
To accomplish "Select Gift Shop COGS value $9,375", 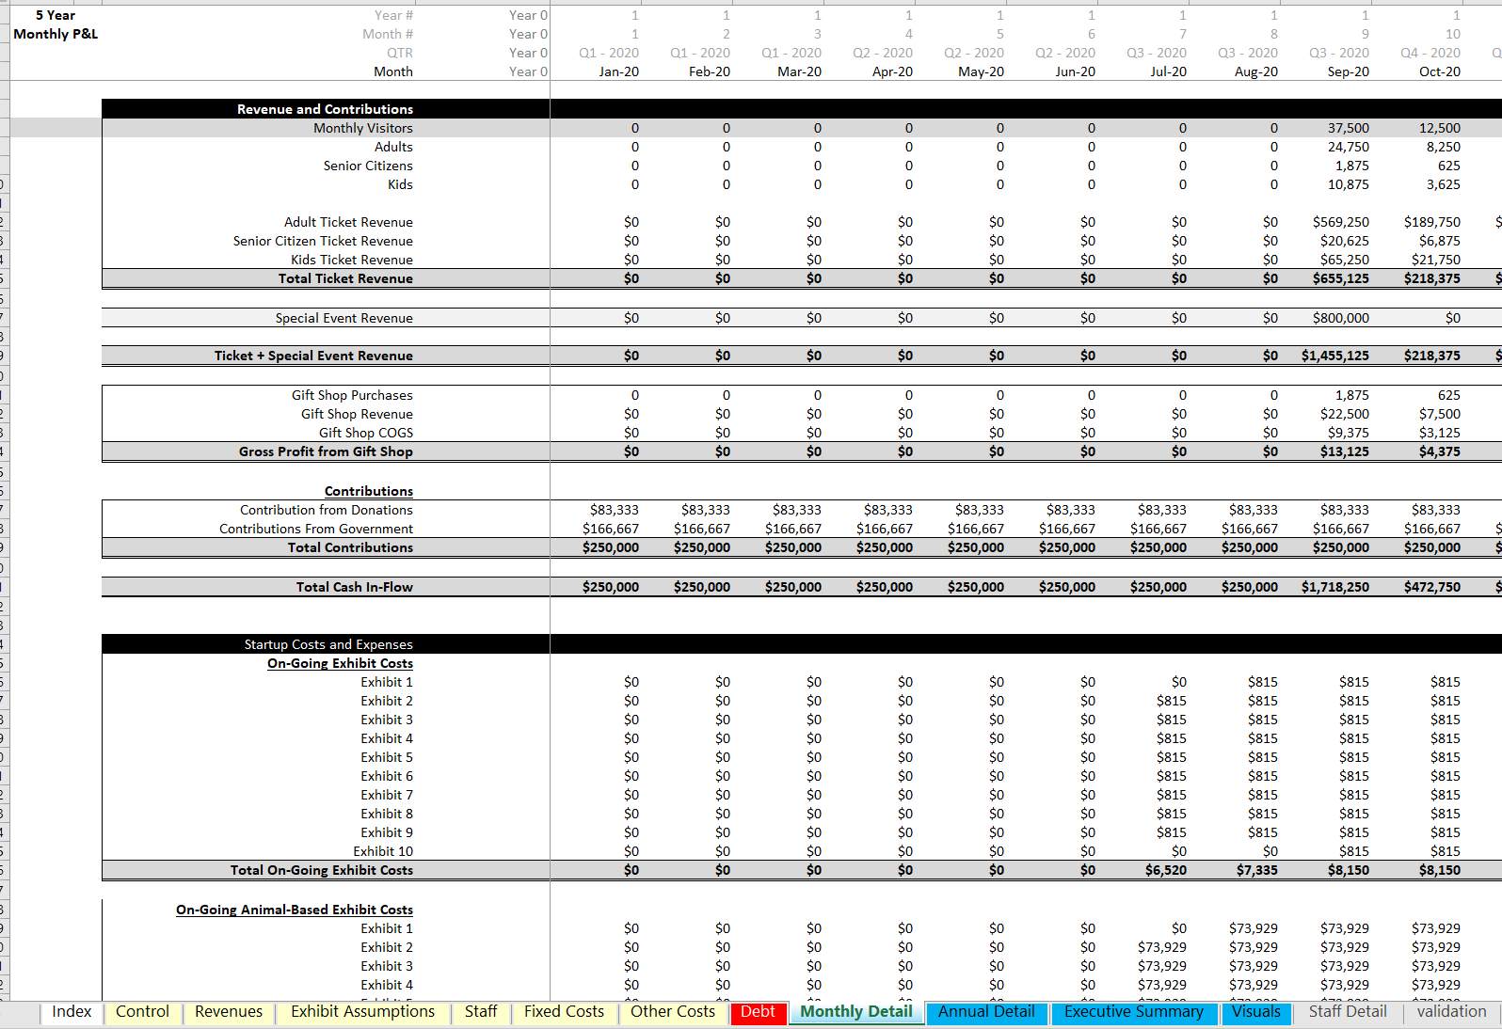I will [x=1349, y=433].
